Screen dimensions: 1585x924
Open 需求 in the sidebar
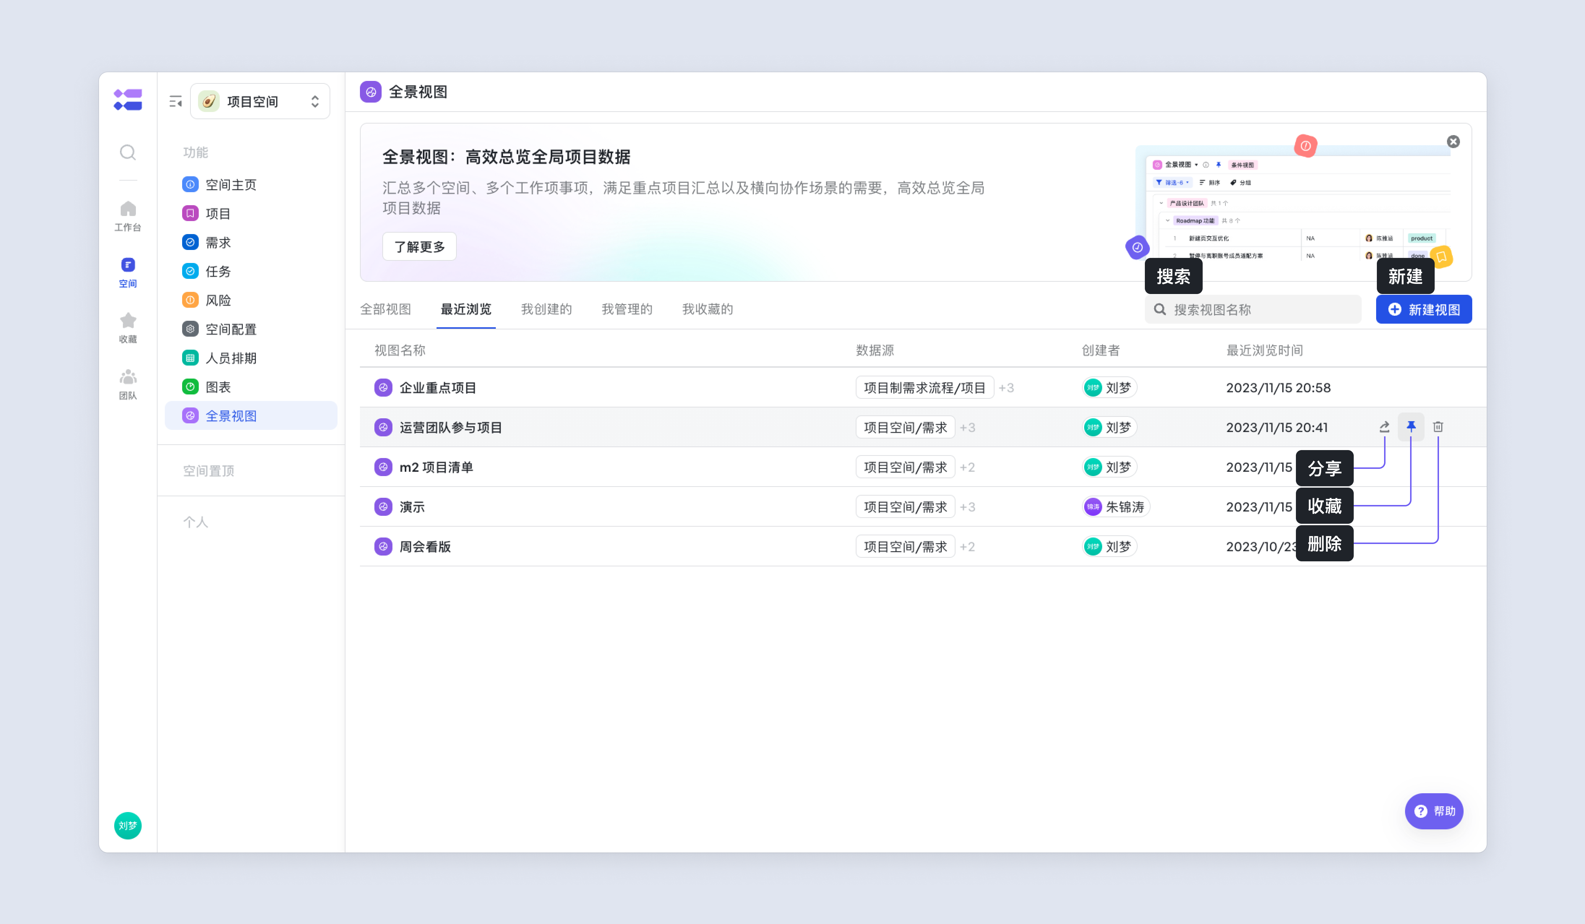pyautogui.click(x=251, y=242)
